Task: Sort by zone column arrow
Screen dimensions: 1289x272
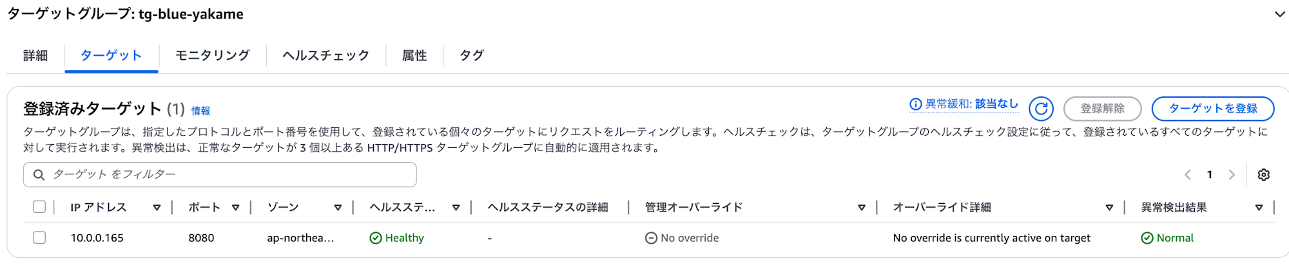Action: [338, 208]
